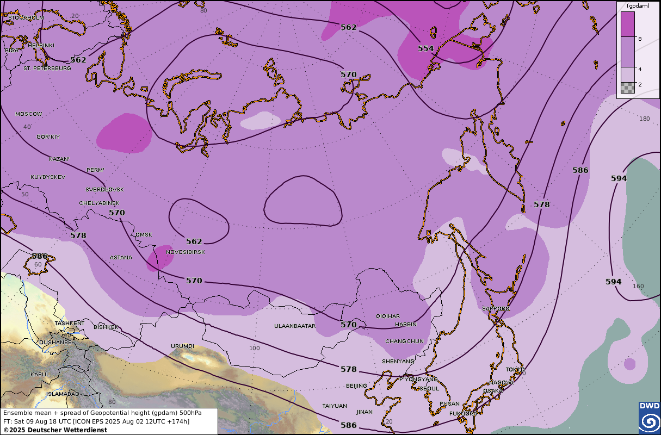Click the RIGA city label

[x=11, y=50]
